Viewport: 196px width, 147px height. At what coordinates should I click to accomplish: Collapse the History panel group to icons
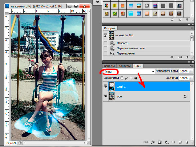point(189,24)
